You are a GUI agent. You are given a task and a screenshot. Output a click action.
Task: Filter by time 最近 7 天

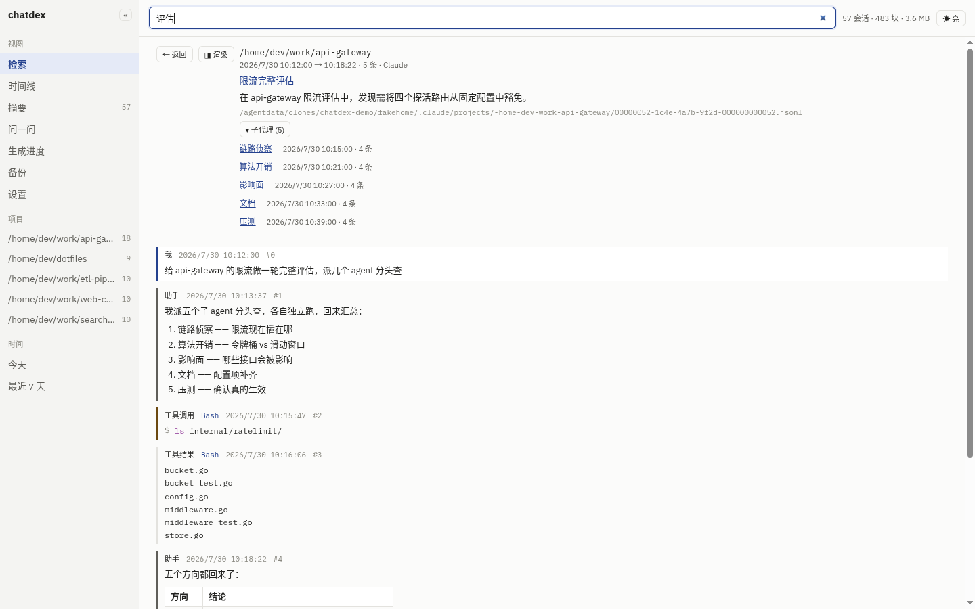(69, 386)
